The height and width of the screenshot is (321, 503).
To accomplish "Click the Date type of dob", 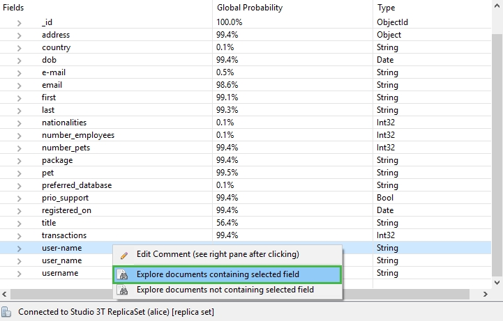I will click(x=385, y=60).
